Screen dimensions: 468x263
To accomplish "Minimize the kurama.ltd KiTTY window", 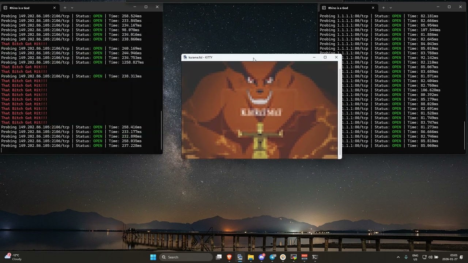I will tap(314, 57).
